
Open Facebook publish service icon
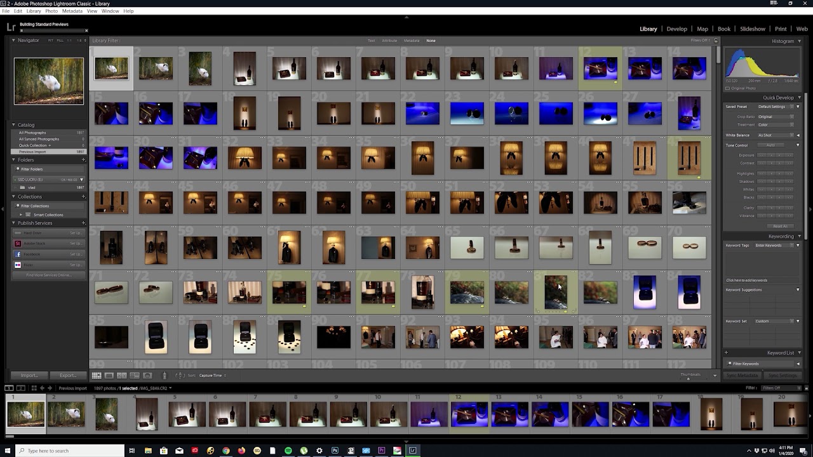pyautogui.click(x=18, y=254)
